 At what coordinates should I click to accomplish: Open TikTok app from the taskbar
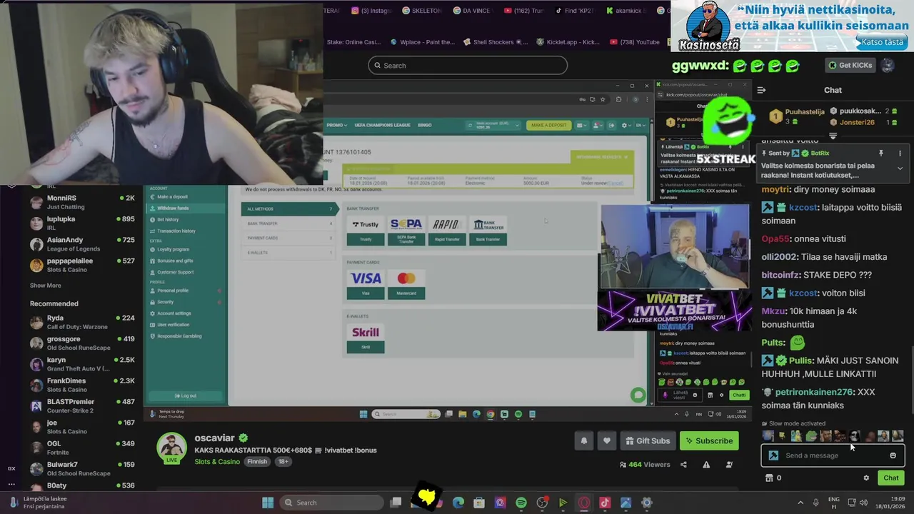click(605, 503)
